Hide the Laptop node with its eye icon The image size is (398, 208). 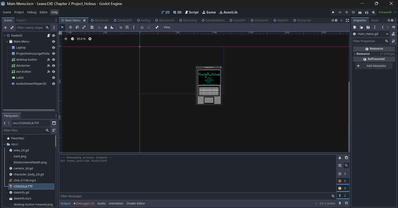pyautogui.click(x=54, y=48)
